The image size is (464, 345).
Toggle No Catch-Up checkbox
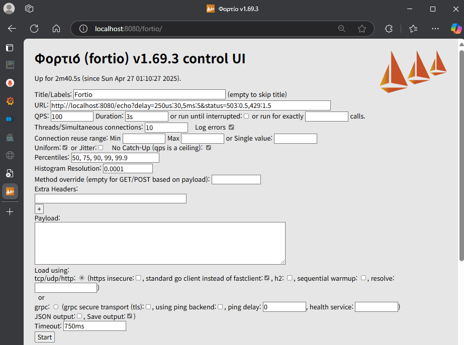point(209,148)
